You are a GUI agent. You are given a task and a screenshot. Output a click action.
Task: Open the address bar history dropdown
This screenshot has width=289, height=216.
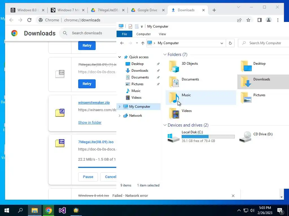(x=222, y=43)
